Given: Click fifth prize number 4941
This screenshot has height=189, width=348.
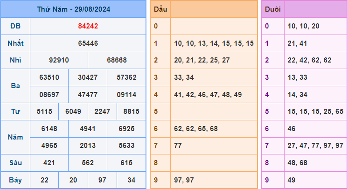Looking at the screenshot, I should [x=88, y=128].
